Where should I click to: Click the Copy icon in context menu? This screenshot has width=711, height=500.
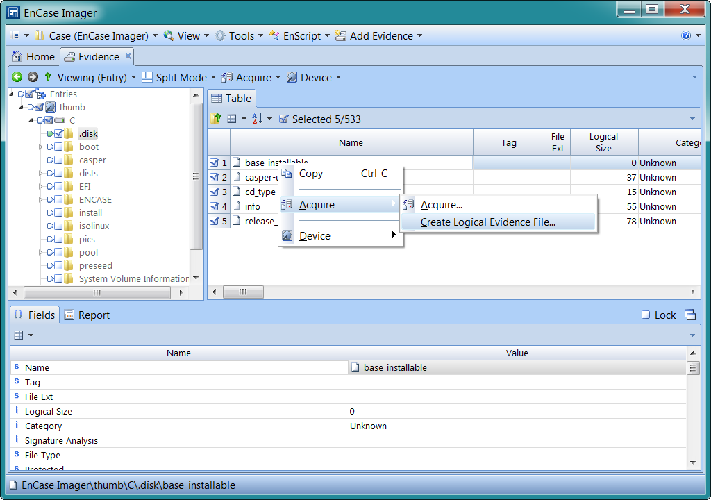[x=287, y=174]
